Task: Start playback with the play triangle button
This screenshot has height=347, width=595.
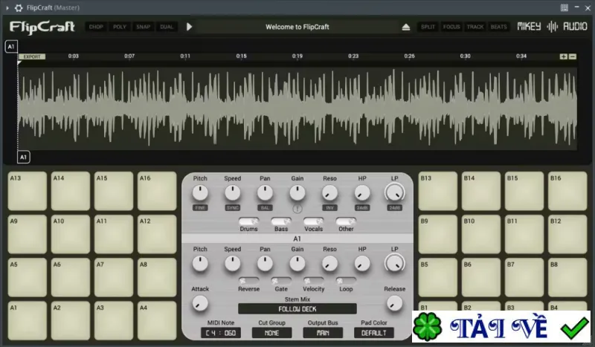Action: tap(190, 27)
